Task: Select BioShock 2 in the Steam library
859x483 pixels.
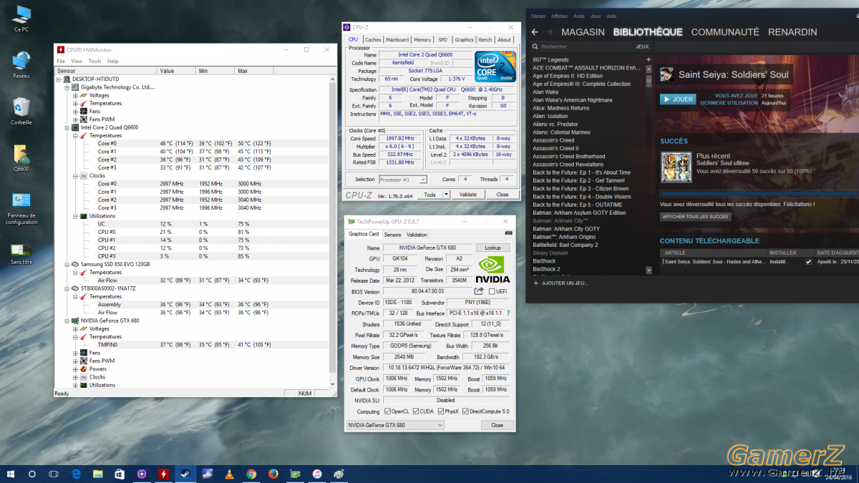Action: pos(546,269)
